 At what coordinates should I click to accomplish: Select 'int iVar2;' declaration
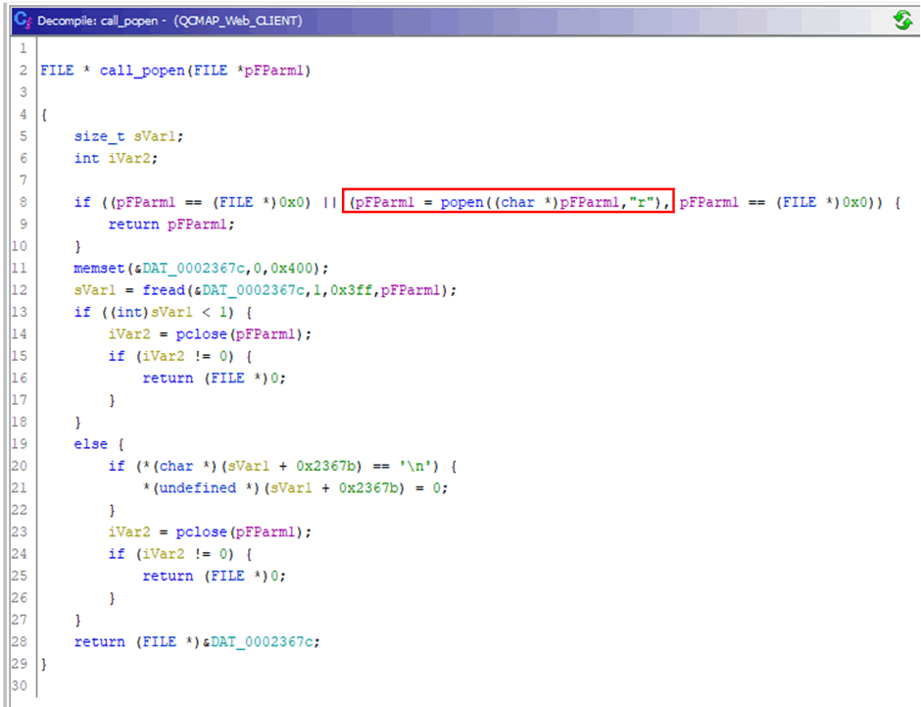point(116,158)
